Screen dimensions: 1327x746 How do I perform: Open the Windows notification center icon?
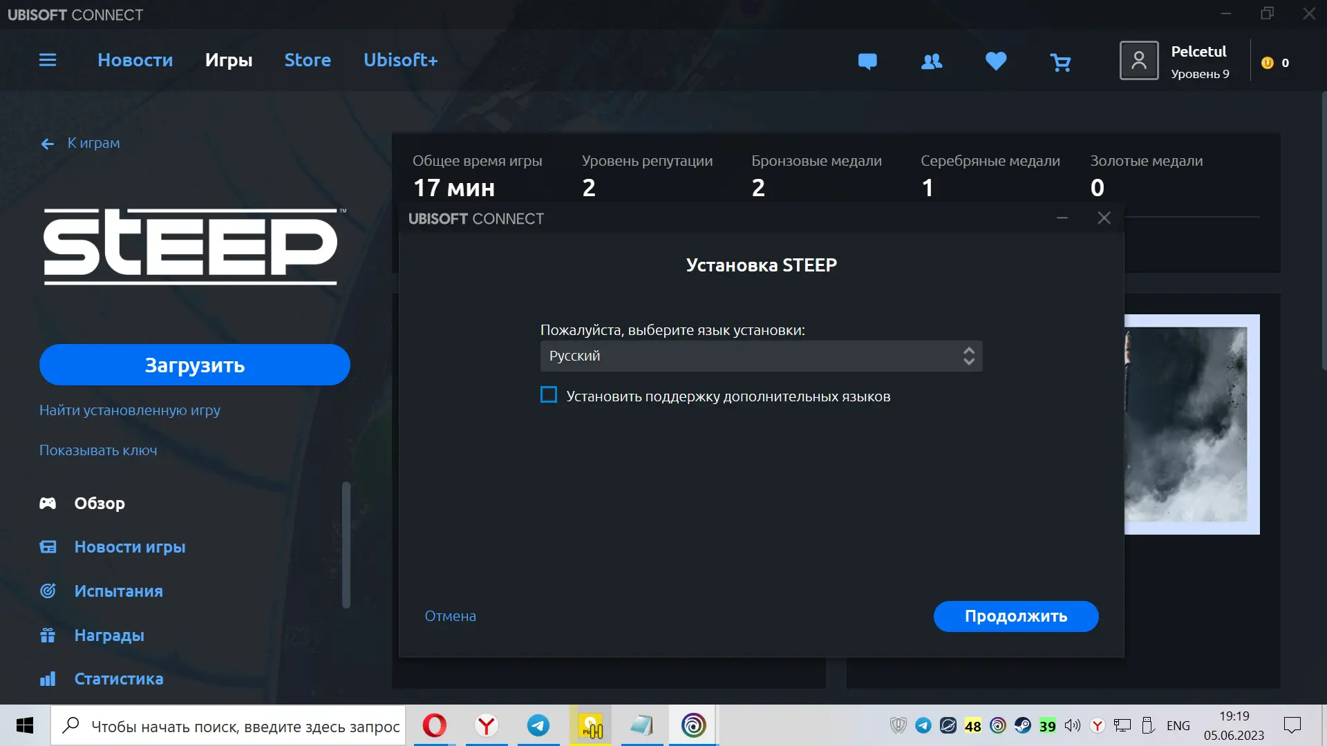1292,725
